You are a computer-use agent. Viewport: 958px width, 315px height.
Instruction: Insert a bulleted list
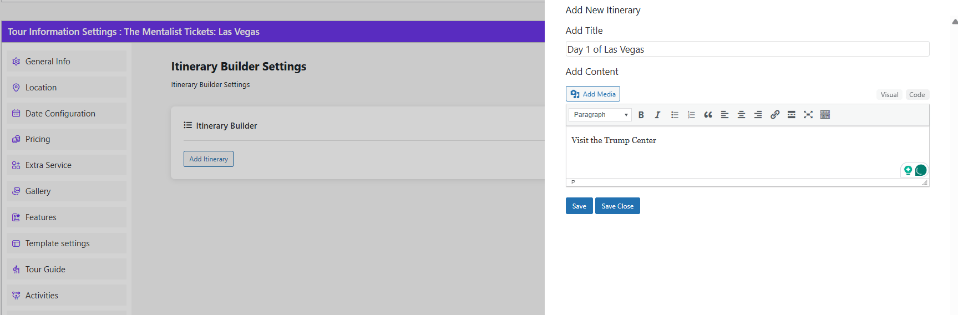pyautogui.click(x=675, y=115)
